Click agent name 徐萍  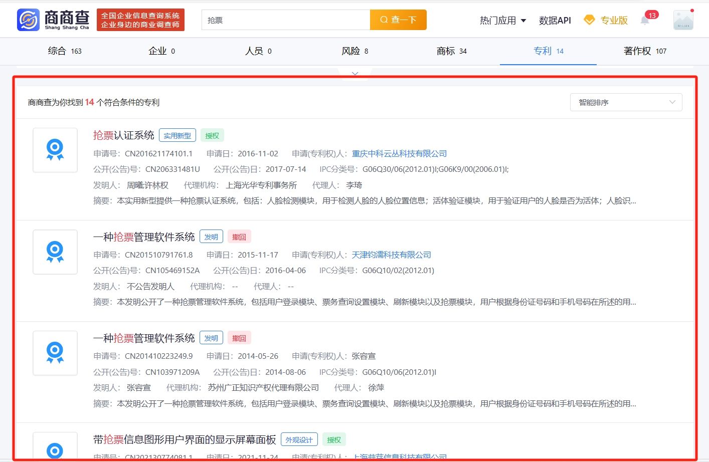tap(376, 387)
